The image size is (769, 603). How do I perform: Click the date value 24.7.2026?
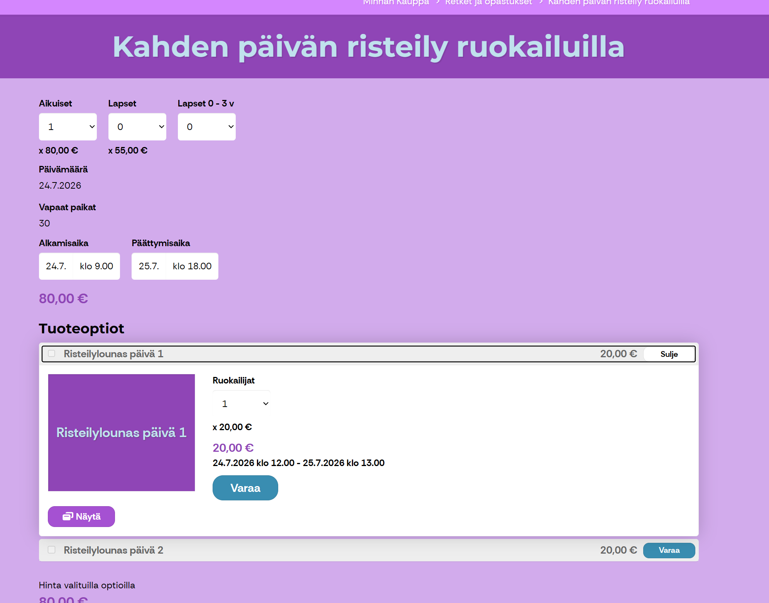60,186
